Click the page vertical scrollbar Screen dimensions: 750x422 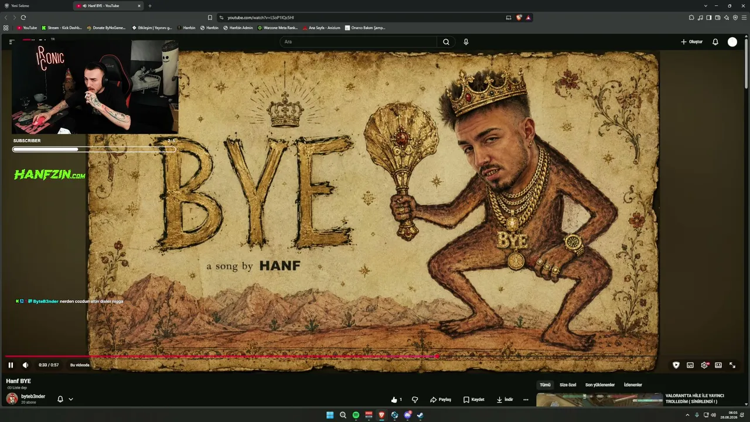coord(746,64)
